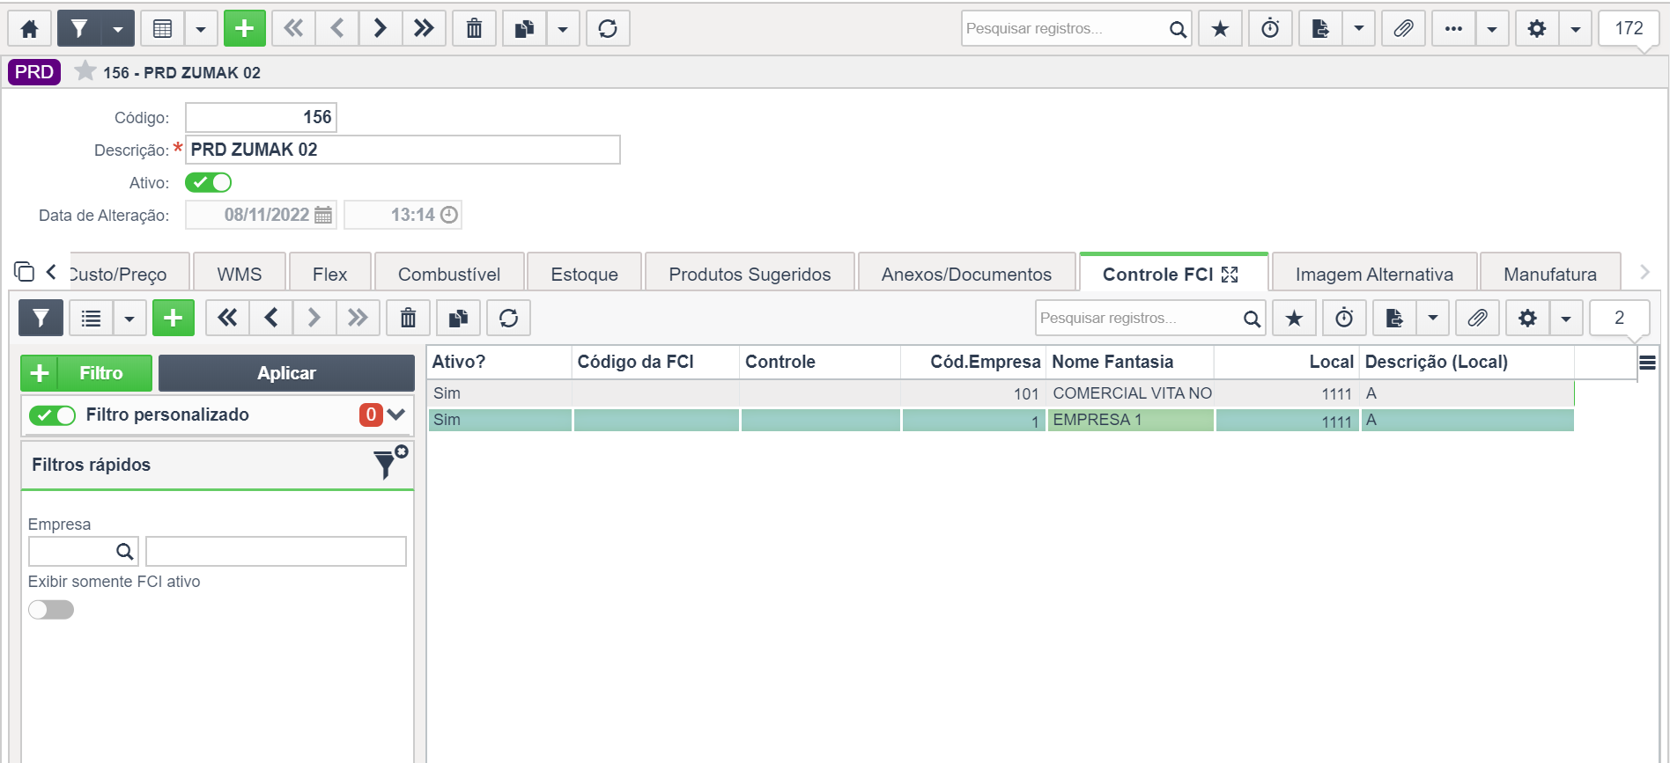Select the EMPRESA 1 row cell
Screen dimensions: 1670x763
point(1131,420)
